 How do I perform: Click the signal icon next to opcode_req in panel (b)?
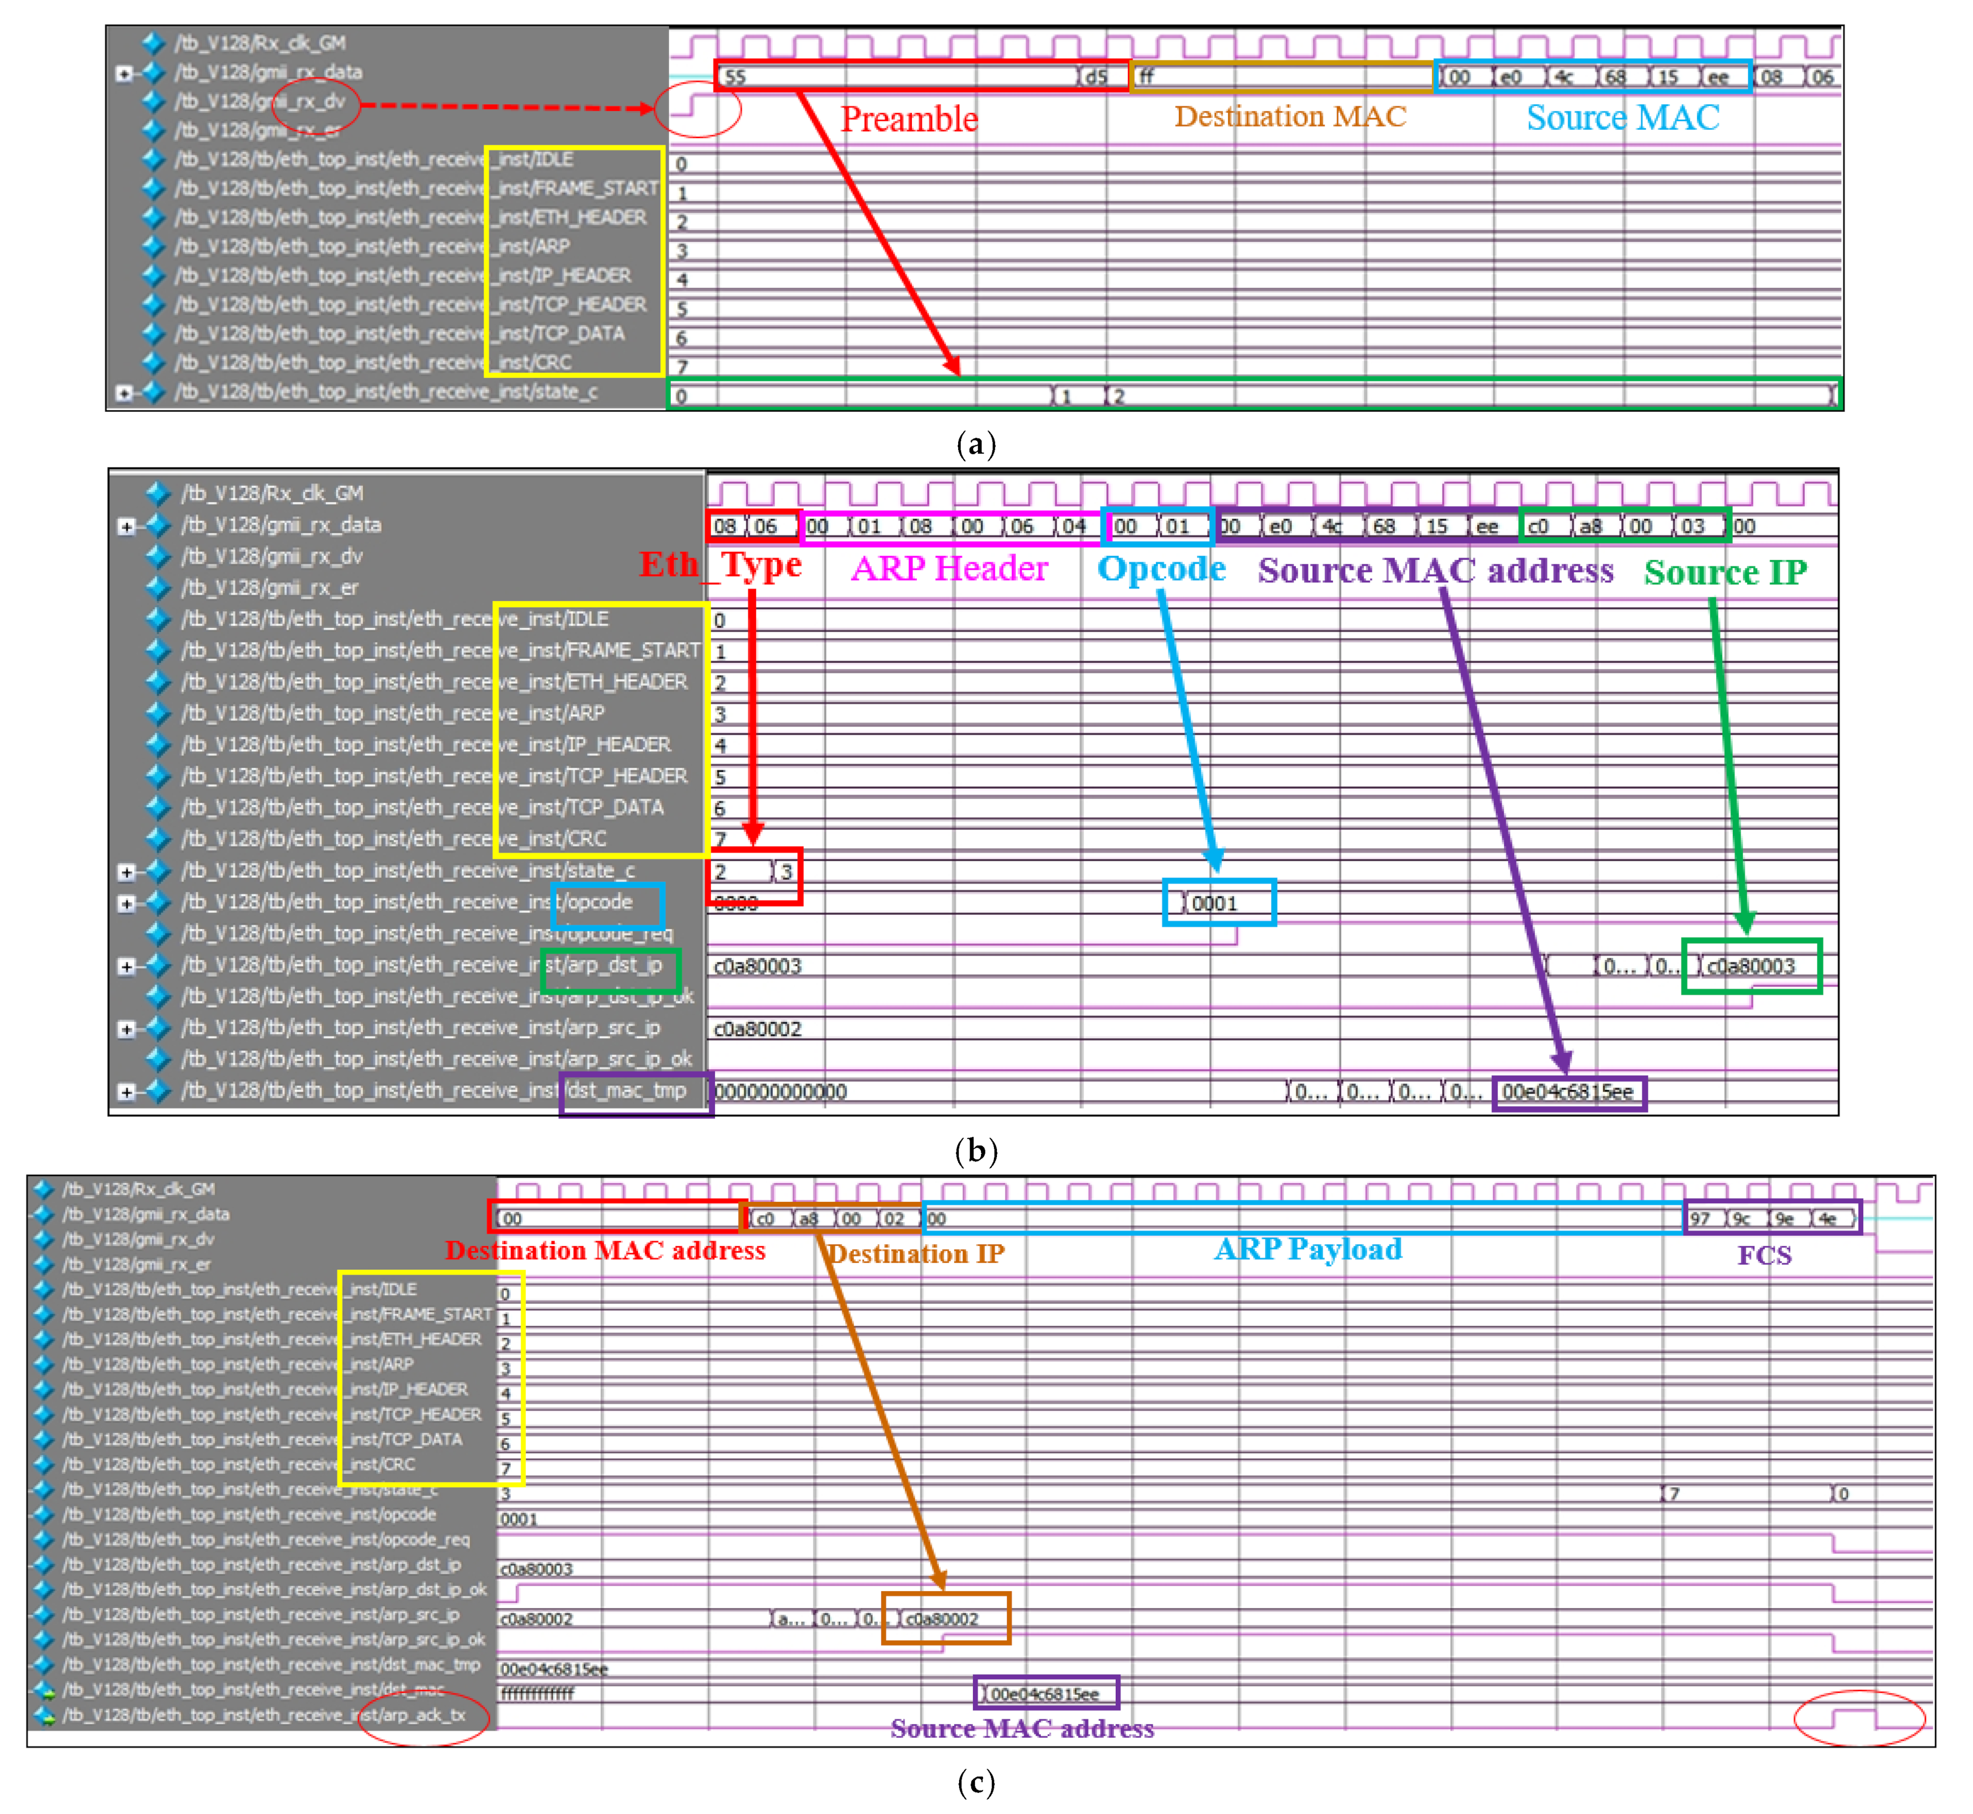coord(158,933)
